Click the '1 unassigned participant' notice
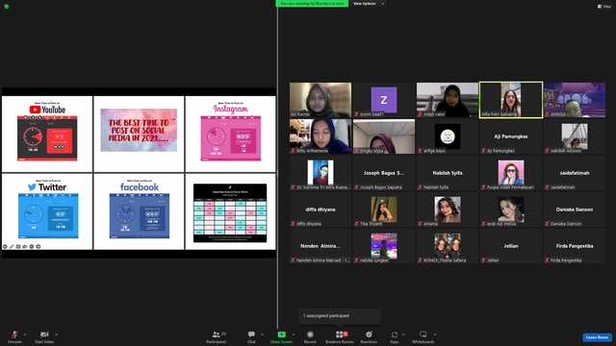The image size is (616, 346). (x=340, y=316)
